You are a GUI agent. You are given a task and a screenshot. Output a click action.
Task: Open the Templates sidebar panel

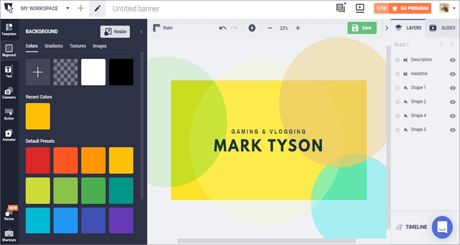[x=9, y=29]
